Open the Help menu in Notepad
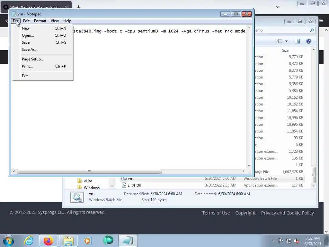Viewport: 329px width, 247px height. point(67,21)
